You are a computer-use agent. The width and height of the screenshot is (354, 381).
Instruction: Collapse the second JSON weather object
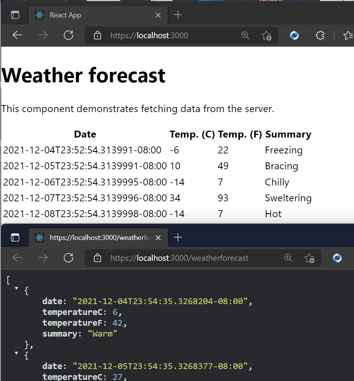[x=16, y=353]
